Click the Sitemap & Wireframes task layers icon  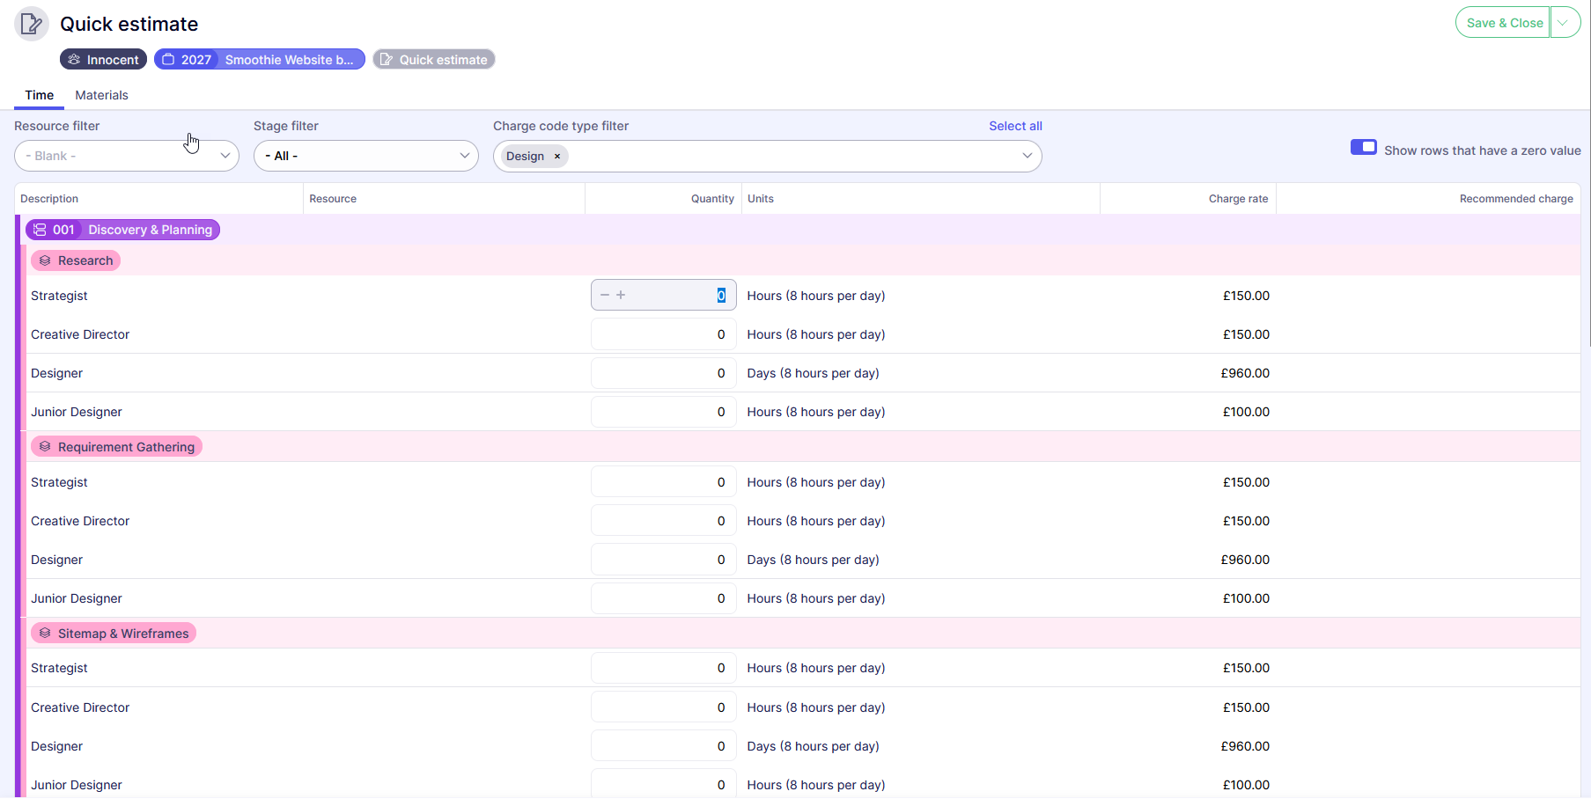tap(45, 634)
